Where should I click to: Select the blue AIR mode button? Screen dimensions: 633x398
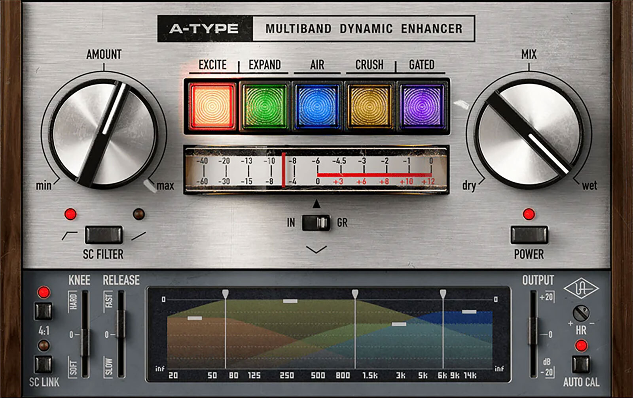pos(317,106)
